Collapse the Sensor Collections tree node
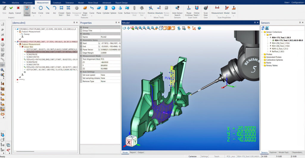Screen dimensions: 305x158 click(262, 32)
